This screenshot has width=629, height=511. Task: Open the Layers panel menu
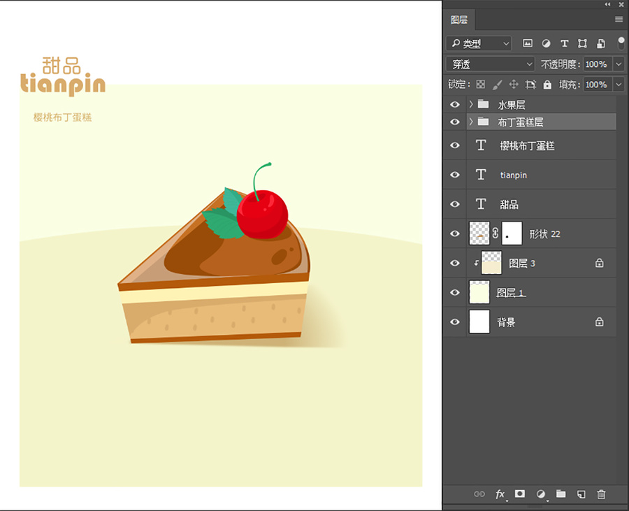(619, 20)
